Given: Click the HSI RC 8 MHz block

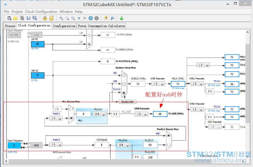Looking at the screenshot, I should [x=37, y=75].
